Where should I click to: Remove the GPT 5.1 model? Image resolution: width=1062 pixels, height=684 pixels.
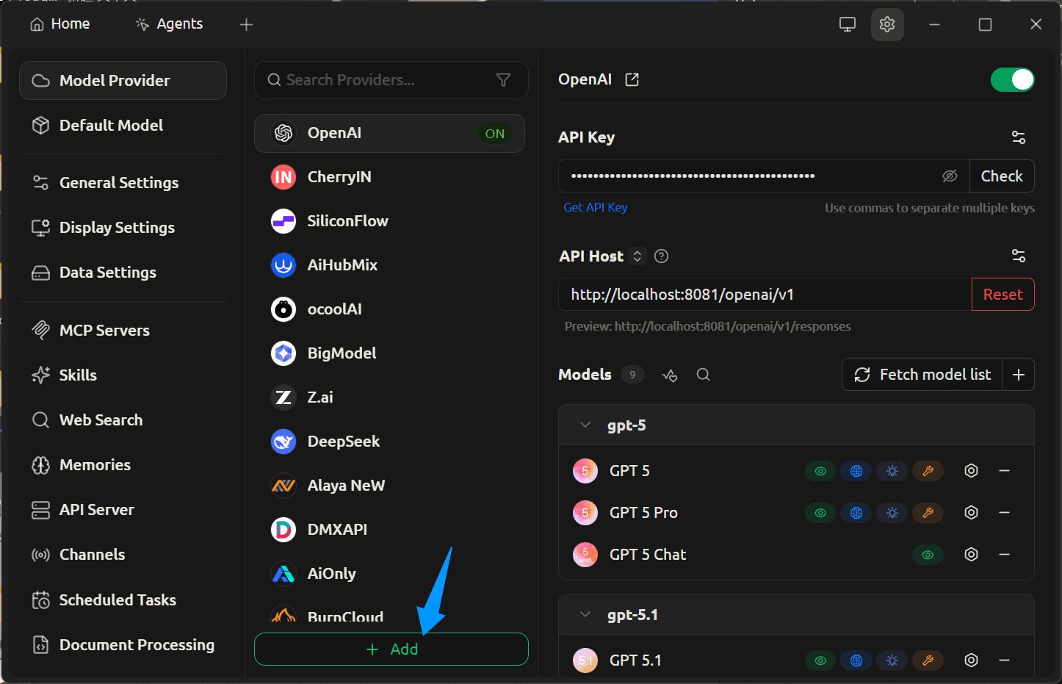point(1005,660)
